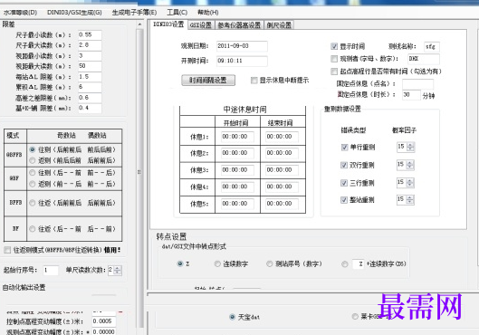Open the 水准等级(D) menu

pyautogui.click(x=20, y=13)
